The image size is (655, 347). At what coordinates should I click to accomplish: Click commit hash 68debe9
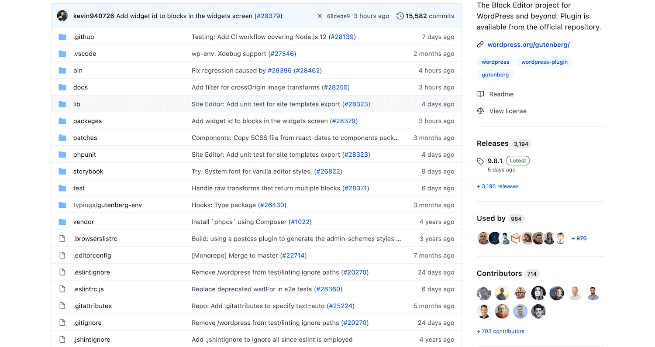pyautogui.click(x=338, y=16)
